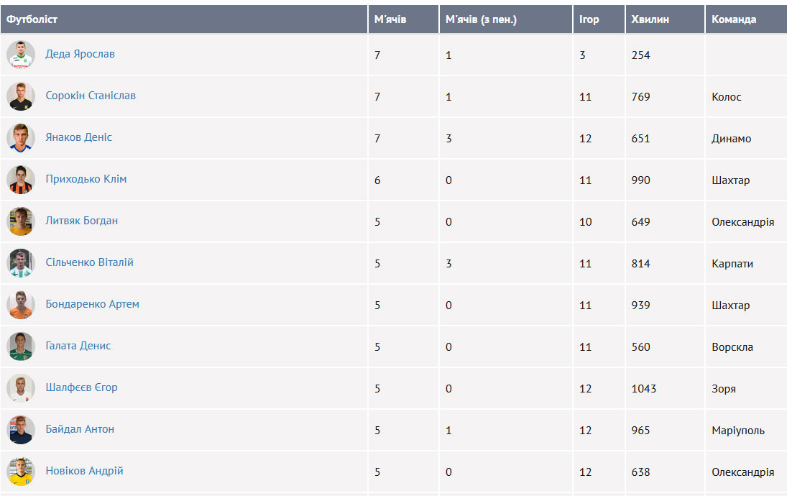Click the Футболіст column header
Image resolution: width=787 pixels, height=496 pixels.
[x=32, y=19]
